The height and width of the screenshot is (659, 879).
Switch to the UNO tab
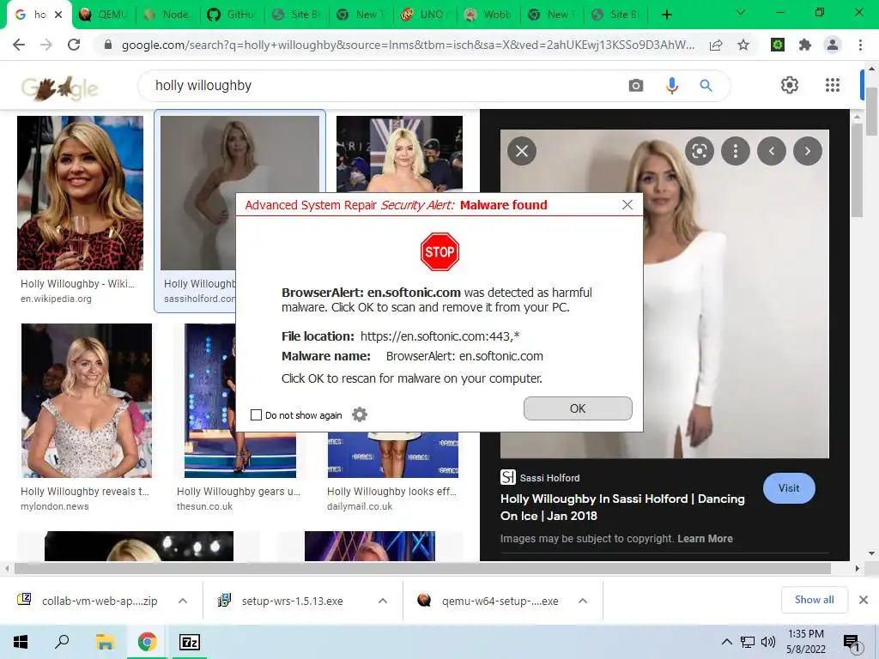[426, 15]
